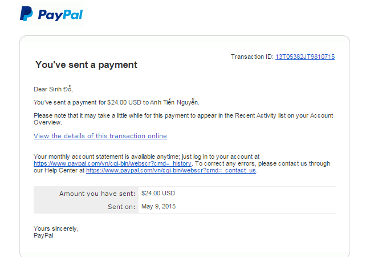Viewport: 378px width, 257px height.
Task: Click the "You've sent a payment" heading
Action: pyautogui.click(x=86, y=65)
